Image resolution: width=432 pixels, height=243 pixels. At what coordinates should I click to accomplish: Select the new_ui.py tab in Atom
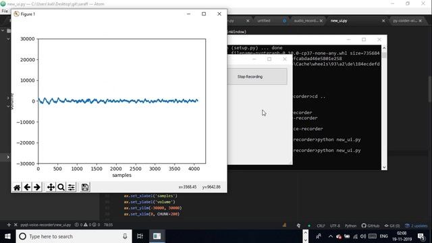tap(339, 21)
